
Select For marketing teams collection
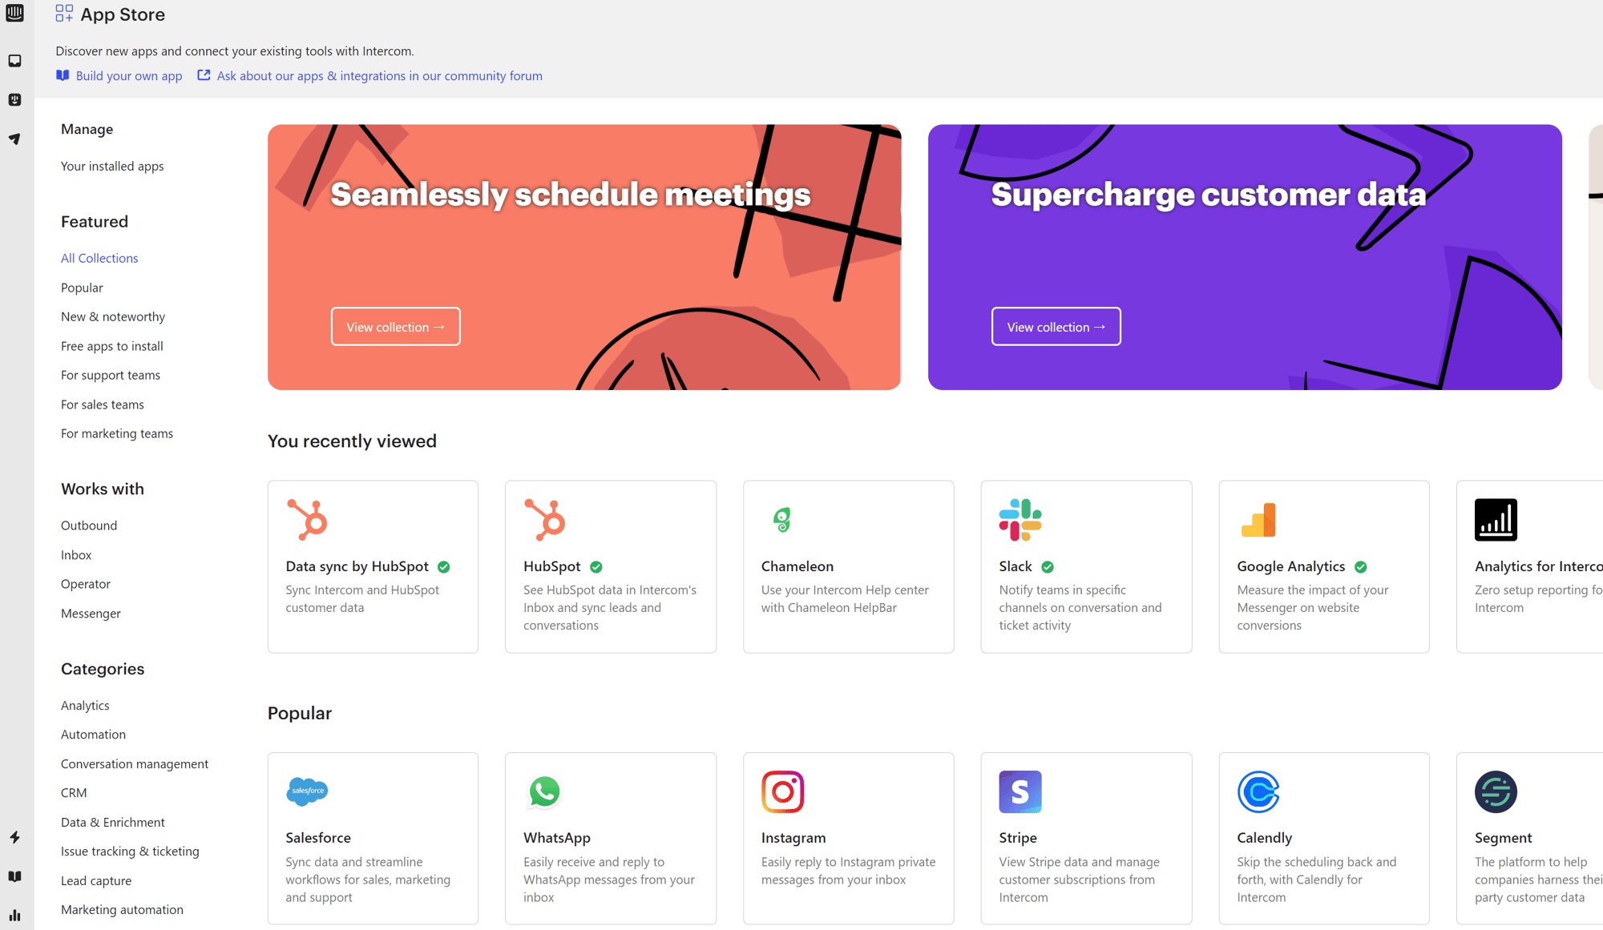click(x=117, y=433)
